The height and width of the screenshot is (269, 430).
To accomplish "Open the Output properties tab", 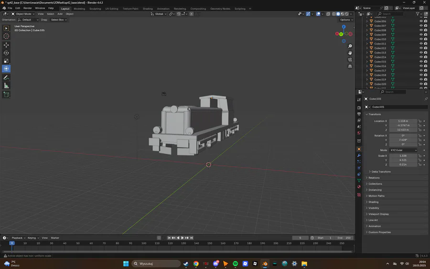I will [359, 114].
